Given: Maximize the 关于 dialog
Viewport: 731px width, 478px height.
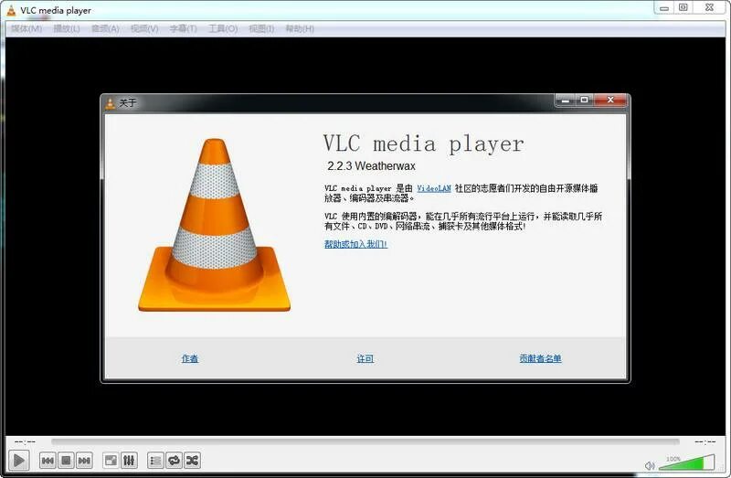Looking at the screenshot, I should click(x=585, y=100).
